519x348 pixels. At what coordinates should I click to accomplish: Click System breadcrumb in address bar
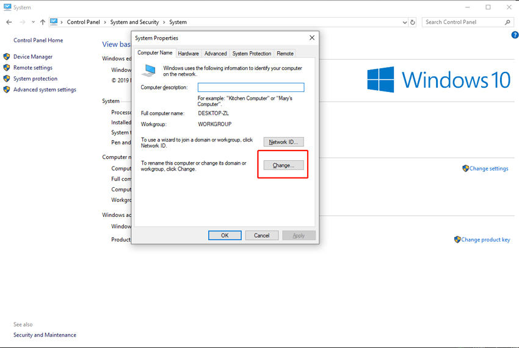pyautogui.click(x=178, y=22)
